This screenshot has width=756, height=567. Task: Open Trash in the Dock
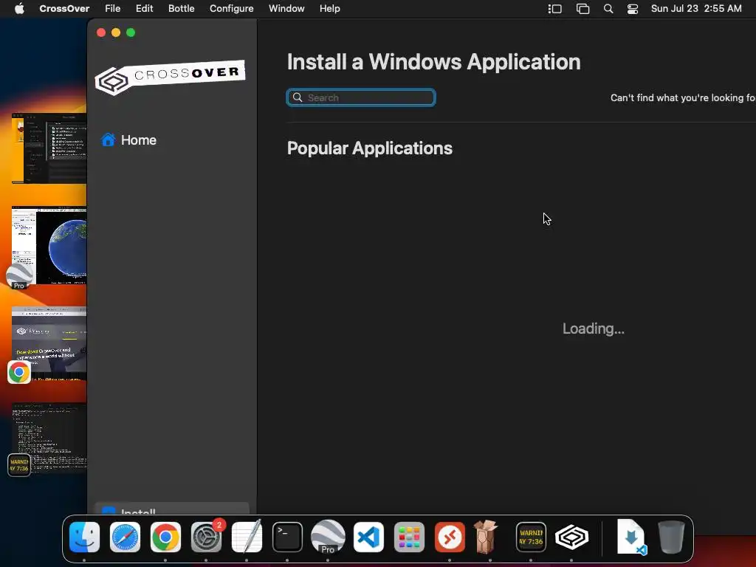[672, 537]
